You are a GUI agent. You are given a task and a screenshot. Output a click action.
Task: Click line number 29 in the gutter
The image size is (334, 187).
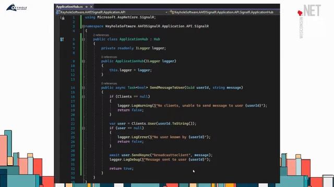point(73,155)
